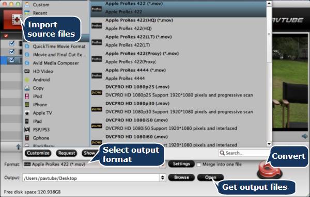Click ProRes icon beside Apple ProRes 422(HQ)
The width and height of the screenshot is (310, 197).
(x=97, y=26)
